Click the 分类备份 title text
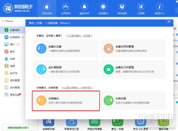178x131 pixels. click(54, 99)
